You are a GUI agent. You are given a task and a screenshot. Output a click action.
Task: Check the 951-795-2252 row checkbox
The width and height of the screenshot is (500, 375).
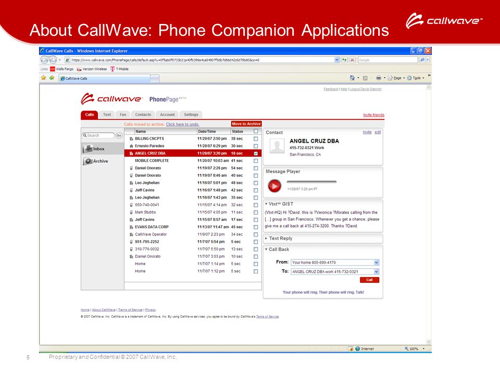(256, 242)
